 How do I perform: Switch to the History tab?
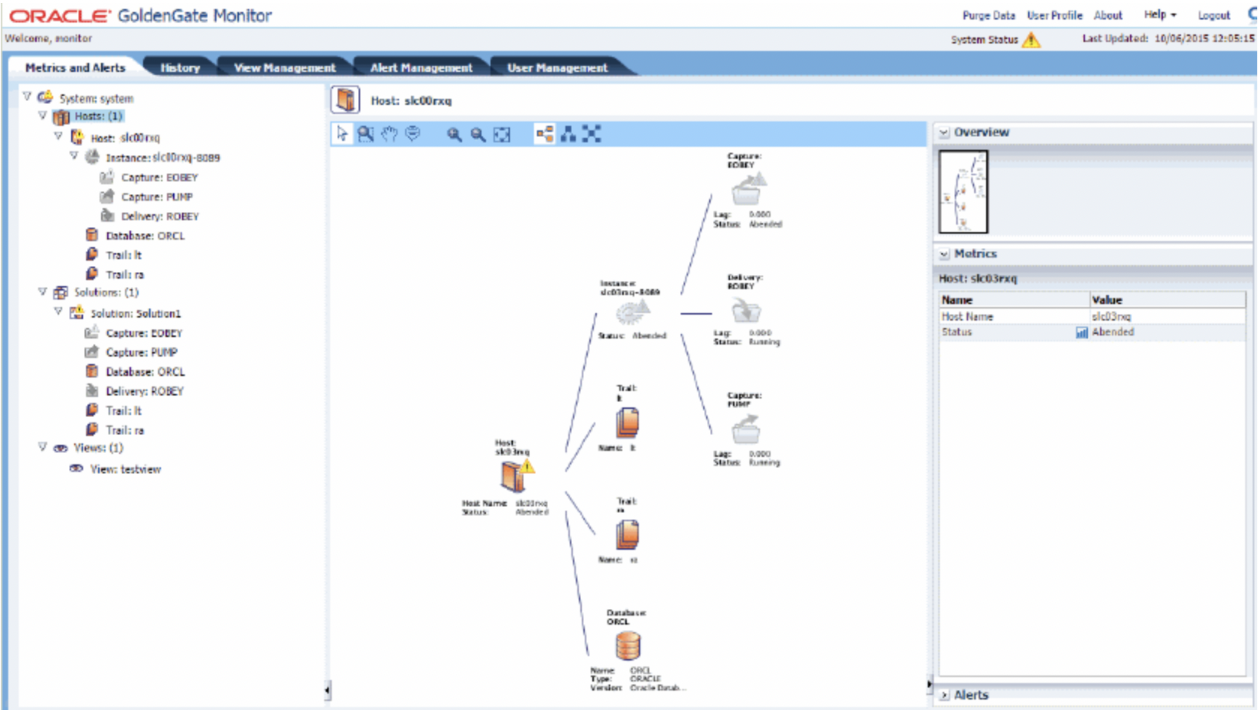tap(180, 67)
